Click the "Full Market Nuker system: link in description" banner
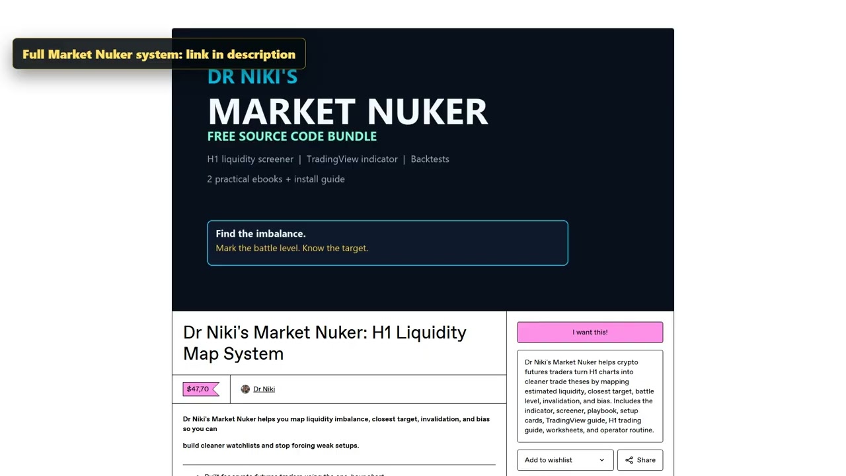 [159, 54]
